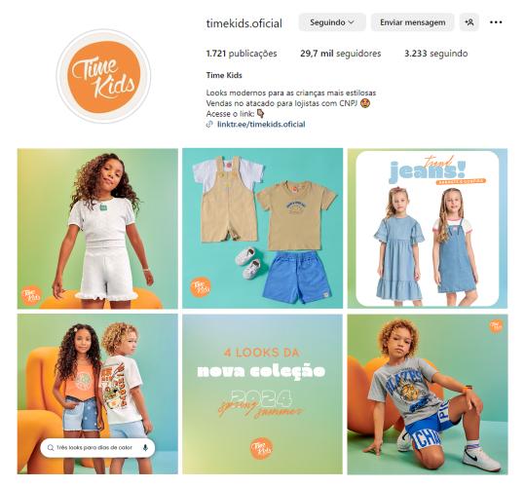The width and height of the screenshot is (525, 487).
Task: View the 3.233 seguindo list
Action: click(x=436, y=54)
